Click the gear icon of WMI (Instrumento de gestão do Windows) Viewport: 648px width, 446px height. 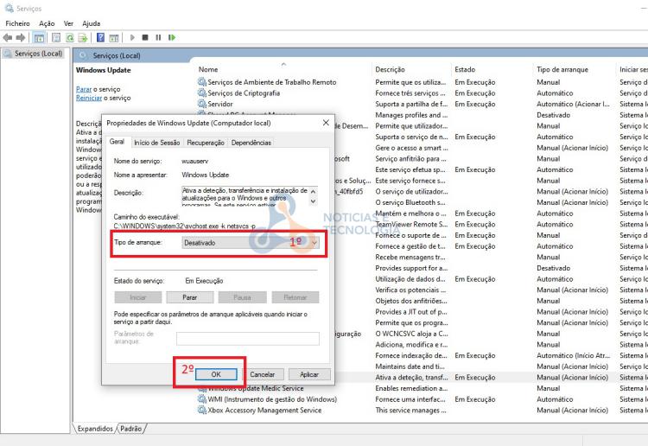click(201, 399)
